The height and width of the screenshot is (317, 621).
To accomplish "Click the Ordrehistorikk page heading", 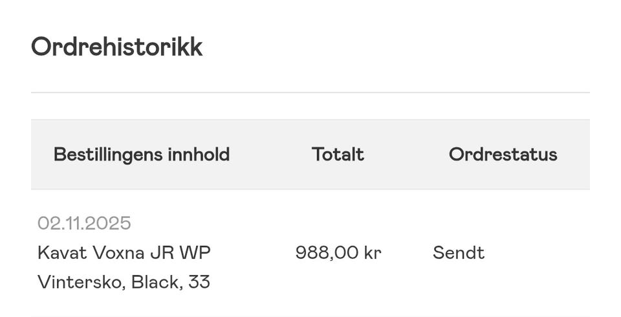I will tap(116, 47).
